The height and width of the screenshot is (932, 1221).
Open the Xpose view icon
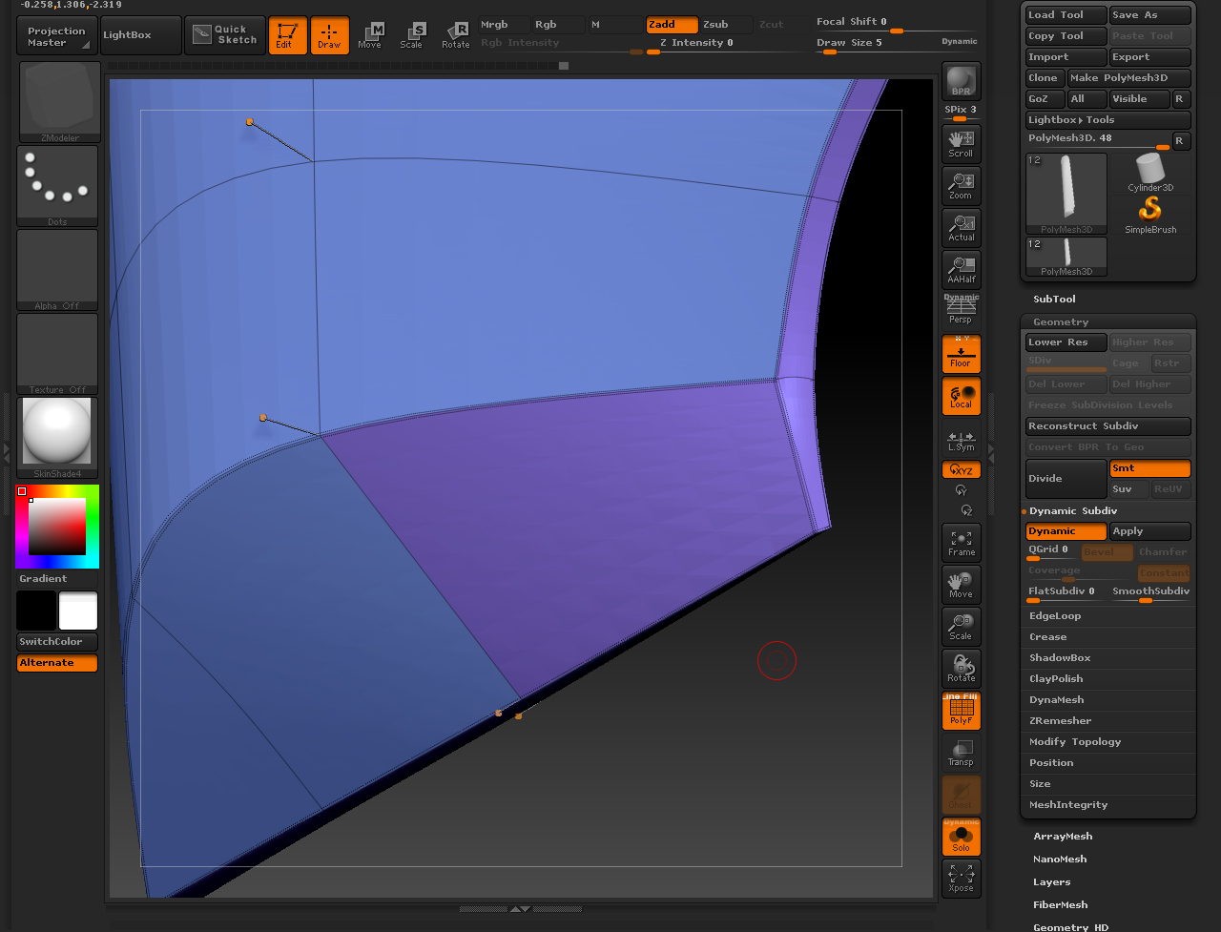tap(961, 878)
